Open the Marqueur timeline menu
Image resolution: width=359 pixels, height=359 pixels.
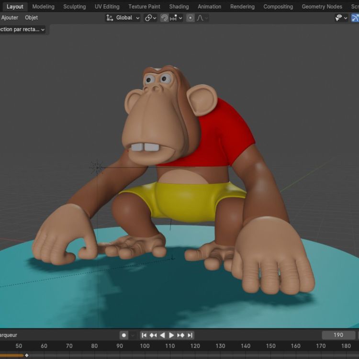(9, 335)
